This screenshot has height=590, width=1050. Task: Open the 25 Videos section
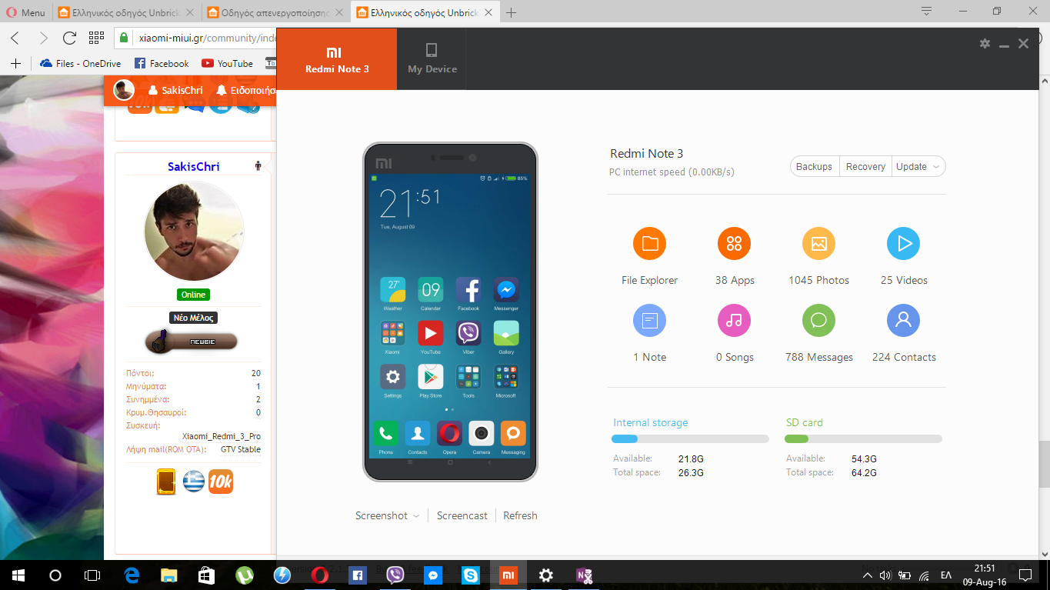pyautogui.click(x=904, y=244)
